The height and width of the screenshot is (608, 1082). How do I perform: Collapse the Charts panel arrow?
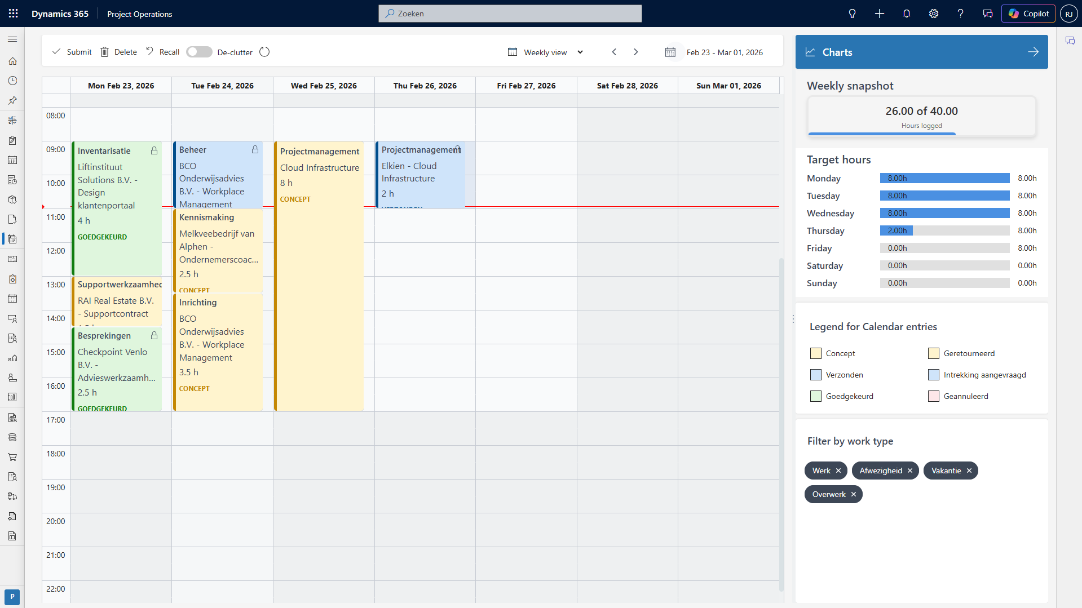click(x=1033, y=52)
